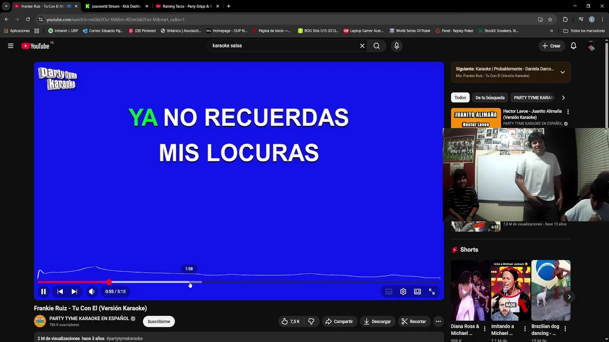This screenshot has height=342, width=609.
Task: Open options for Brazilian dog short
Action: (565, 329)
